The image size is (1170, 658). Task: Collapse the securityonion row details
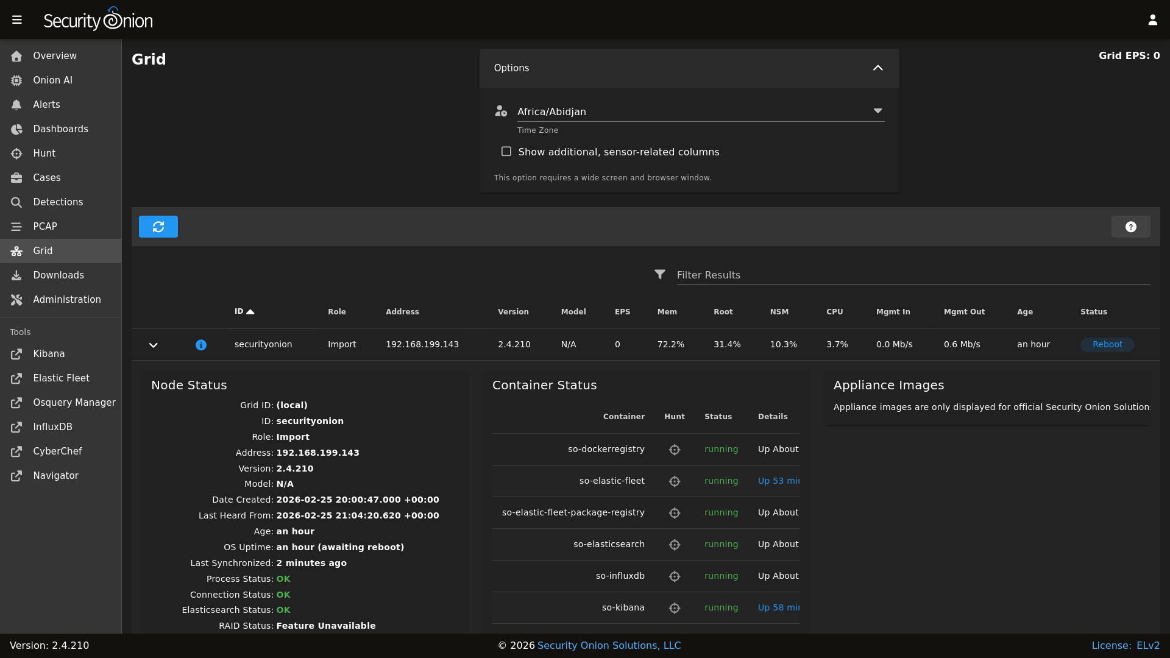point(154,345)
